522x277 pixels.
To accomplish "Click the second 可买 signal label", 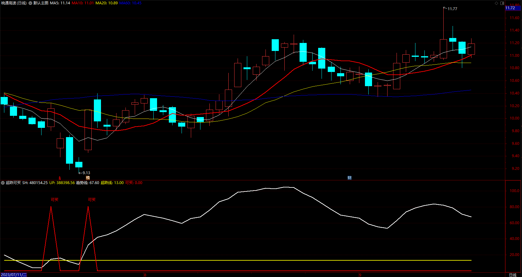I will coord(92,200).
